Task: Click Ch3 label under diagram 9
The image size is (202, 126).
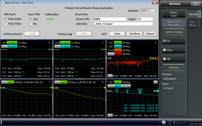Action: [x=110, y=116]
